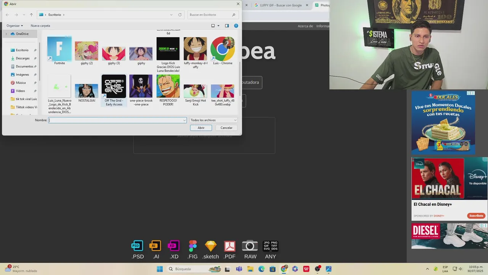Change the view layout icon
Image resolution: width=488 pixels, height=275 pixels.
213,26
